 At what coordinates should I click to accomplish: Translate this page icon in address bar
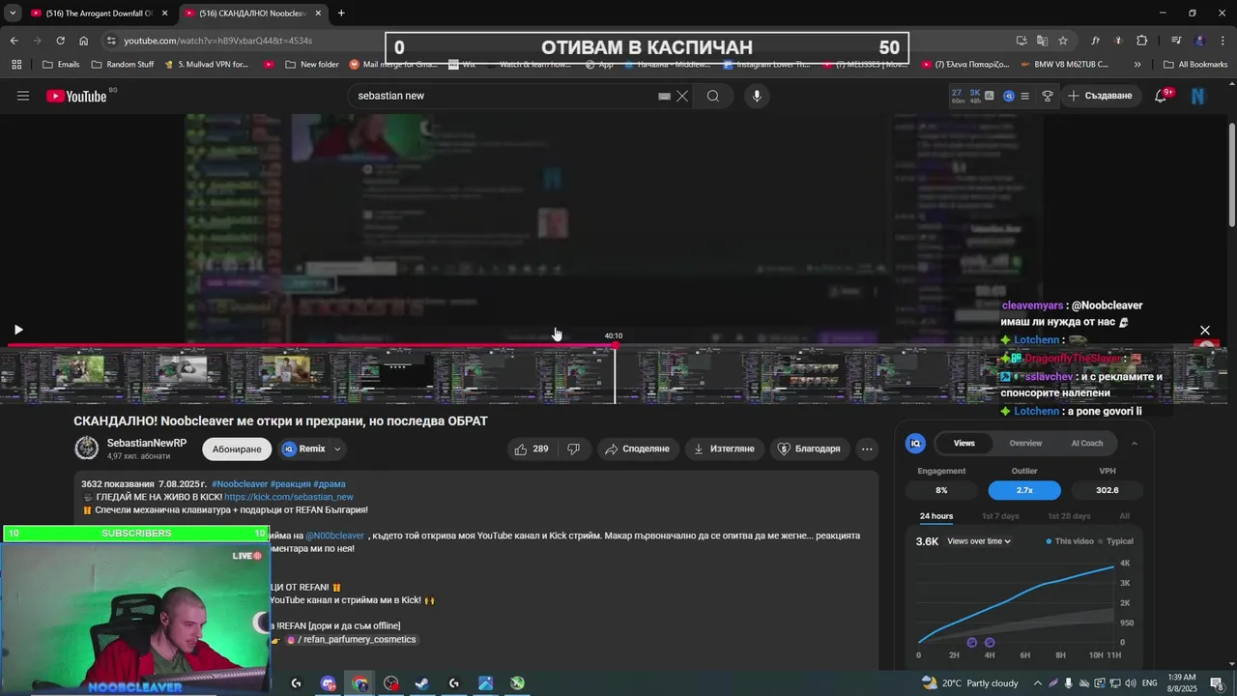[1042, 41]
